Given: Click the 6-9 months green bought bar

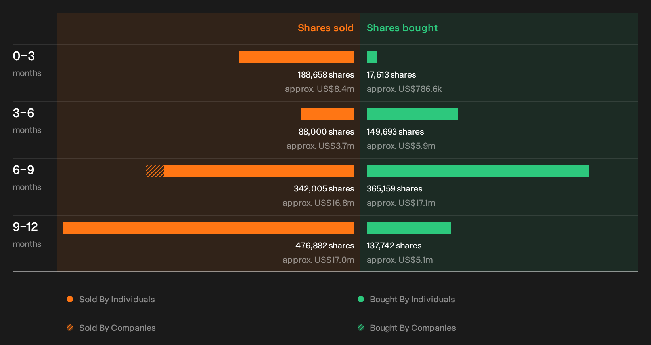Looking at the screenshot, I should [x=478, y=171].
